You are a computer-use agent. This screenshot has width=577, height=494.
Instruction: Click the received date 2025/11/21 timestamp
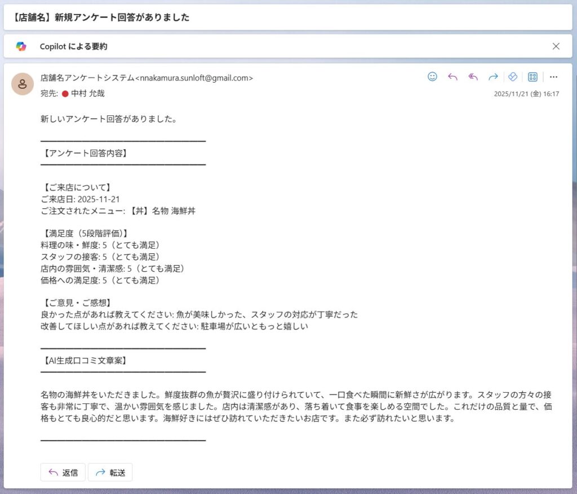[526, 94]
